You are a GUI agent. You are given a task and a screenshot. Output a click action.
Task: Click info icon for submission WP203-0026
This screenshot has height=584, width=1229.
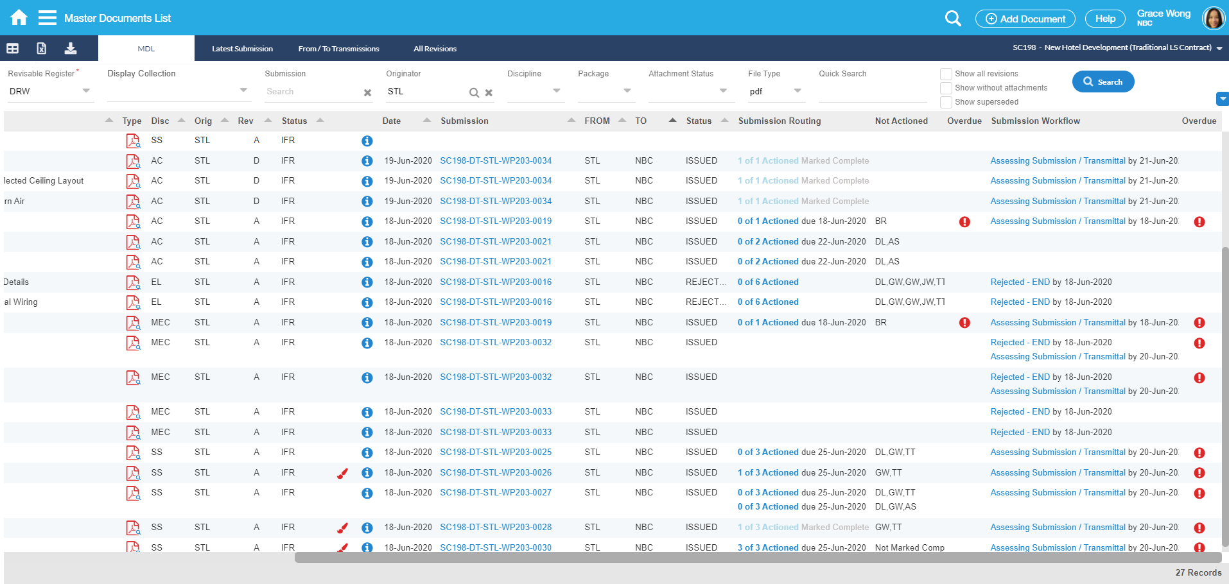pos(367,473)
